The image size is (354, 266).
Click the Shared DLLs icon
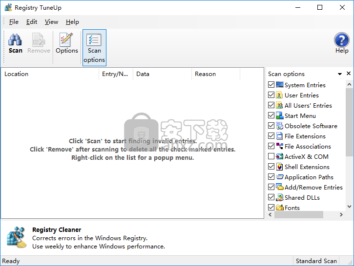[279, 197]
